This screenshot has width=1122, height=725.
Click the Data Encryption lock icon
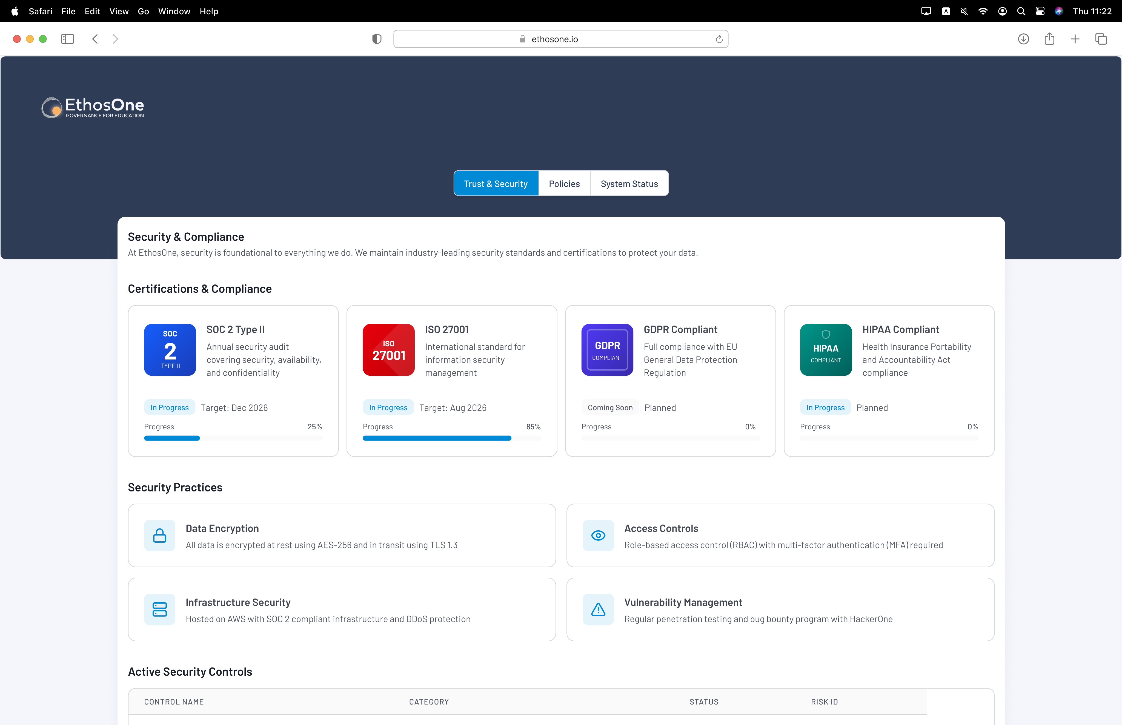(x=160, y=535)
